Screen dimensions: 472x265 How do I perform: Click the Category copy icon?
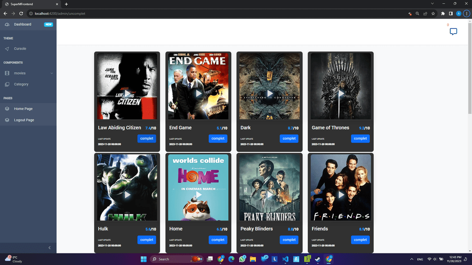coord(7,85)
